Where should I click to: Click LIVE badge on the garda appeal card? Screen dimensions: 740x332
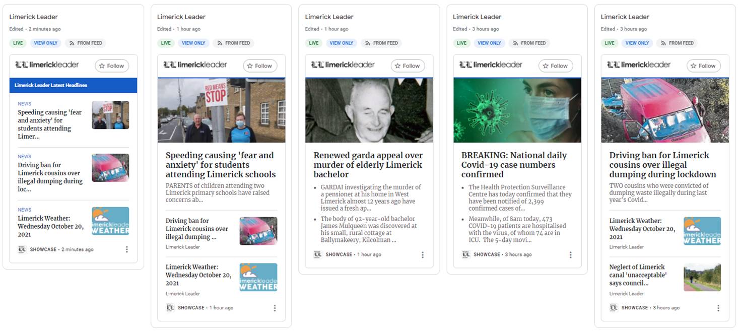pos(314,43)
